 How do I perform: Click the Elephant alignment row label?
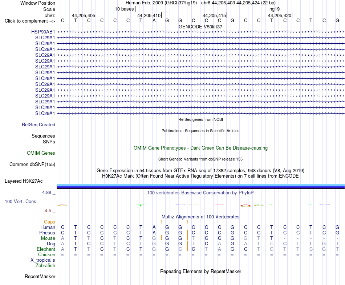pyautogui.click(x=46, y=249)
